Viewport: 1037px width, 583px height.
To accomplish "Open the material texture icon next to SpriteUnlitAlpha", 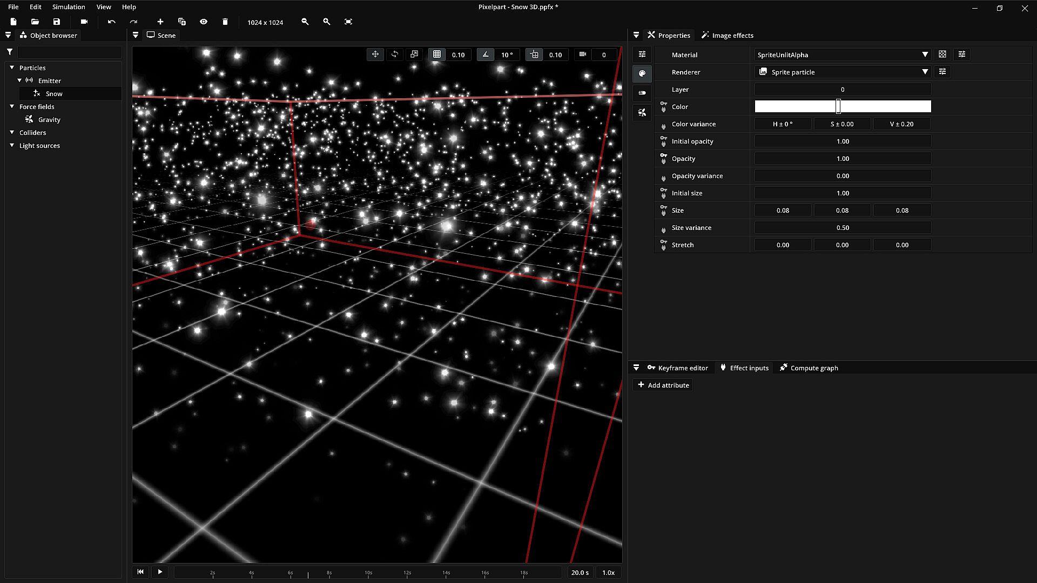I will pyautogui.click(x=942, y=55).
